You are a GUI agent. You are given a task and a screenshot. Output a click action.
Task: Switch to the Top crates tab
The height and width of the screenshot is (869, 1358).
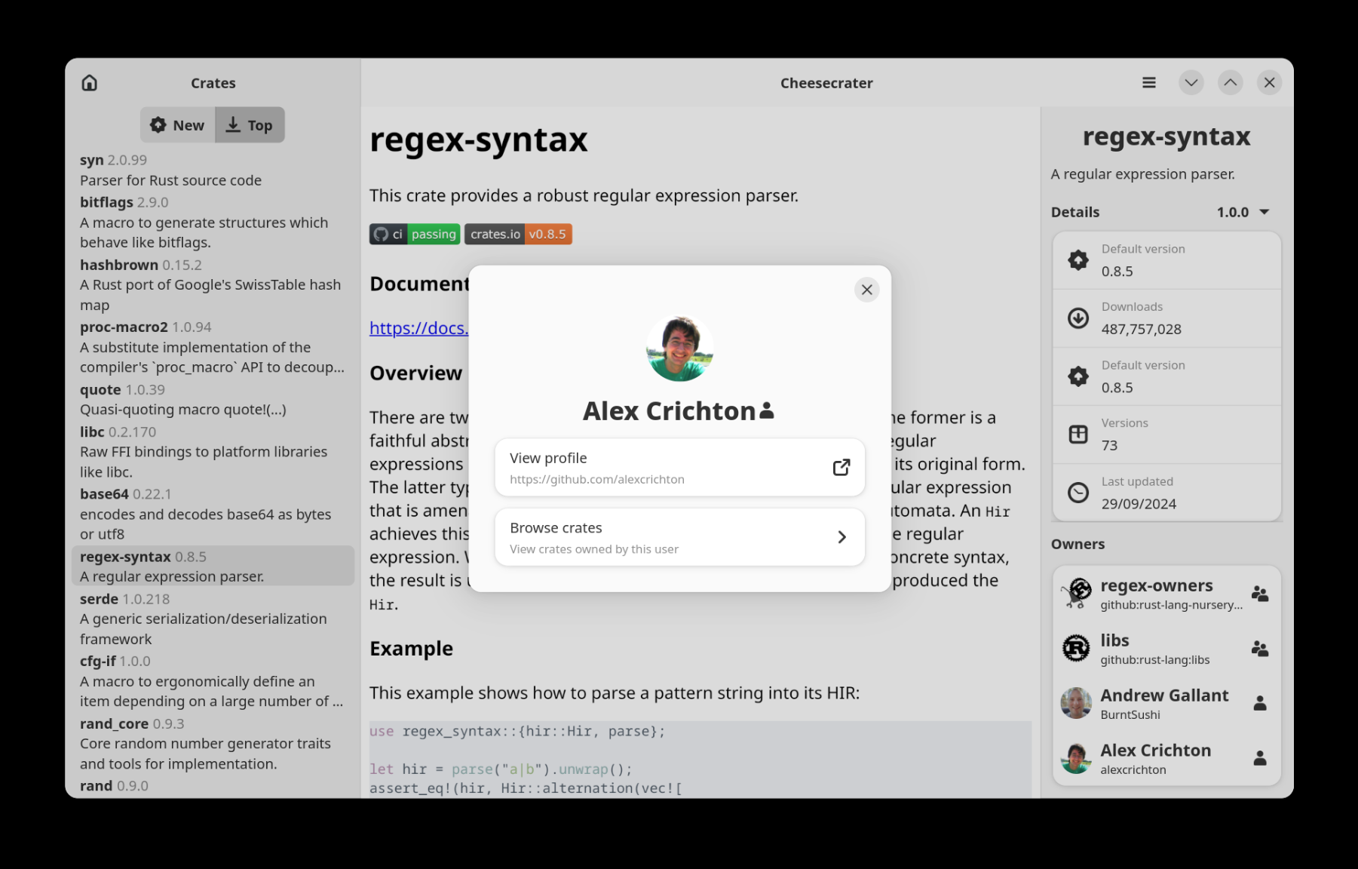(x=250, y=125)
